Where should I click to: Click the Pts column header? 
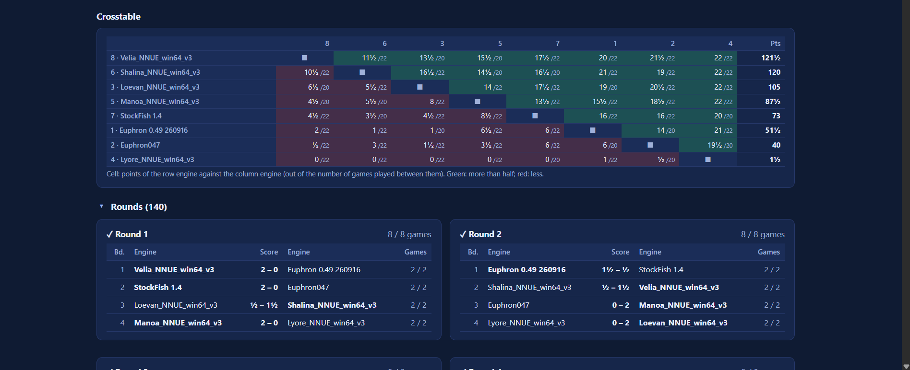click(x=775, y=44)
